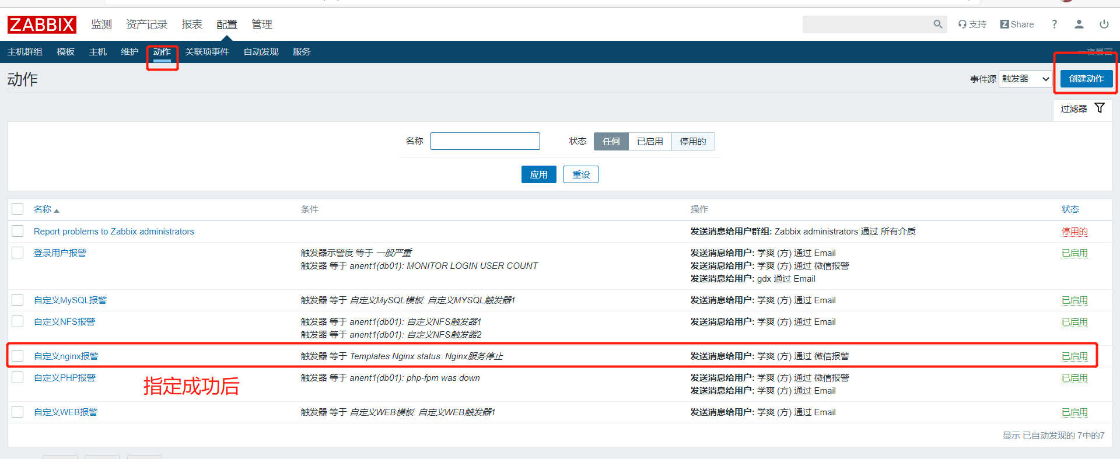Open the 自定义MySQL报警 action
This screenshot has width=1120, height=459.
(x=71, y=300)
